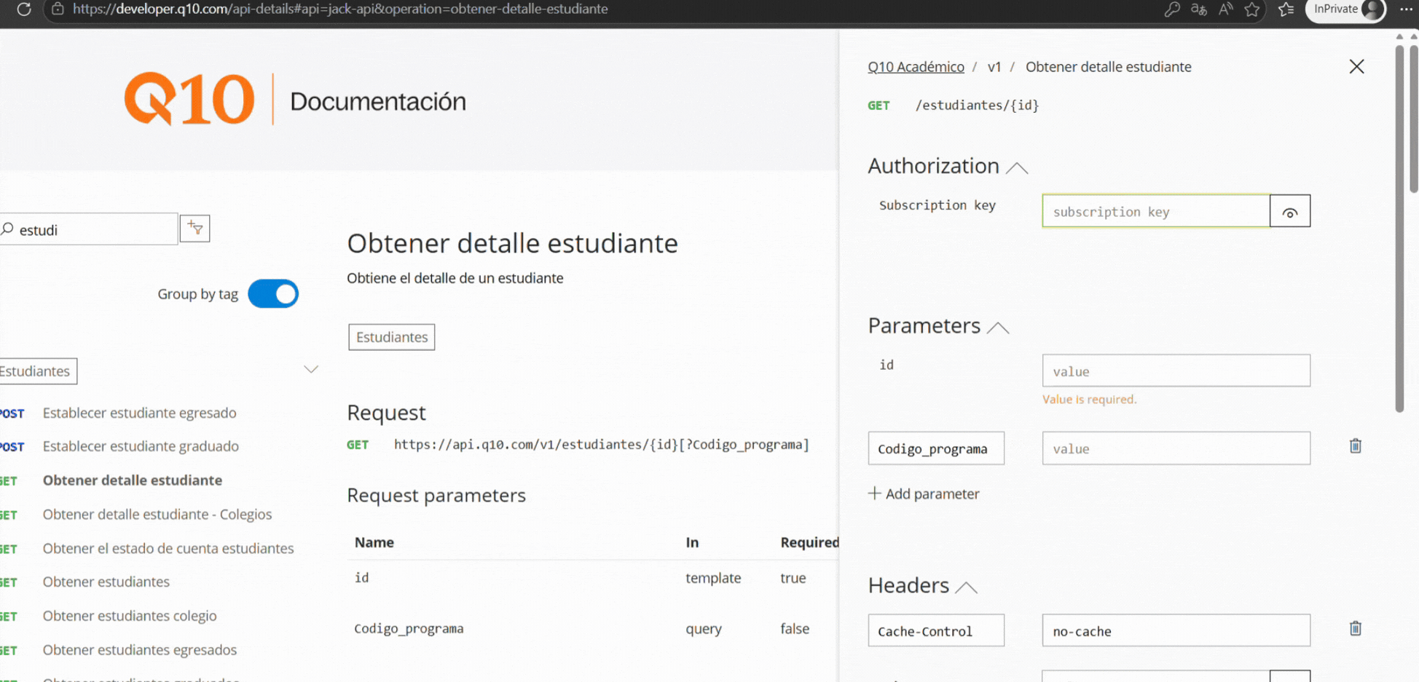The height and width of the screenshot is (682, 1419).
Task: Click the search magnifier icon
Action: point(7,229)
